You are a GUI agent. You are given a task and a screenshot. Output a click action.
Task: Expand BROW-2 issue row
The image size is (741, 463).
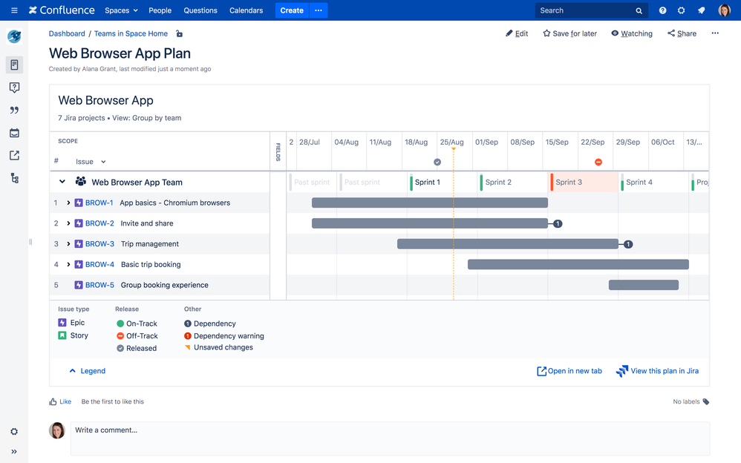pos(68,223)
